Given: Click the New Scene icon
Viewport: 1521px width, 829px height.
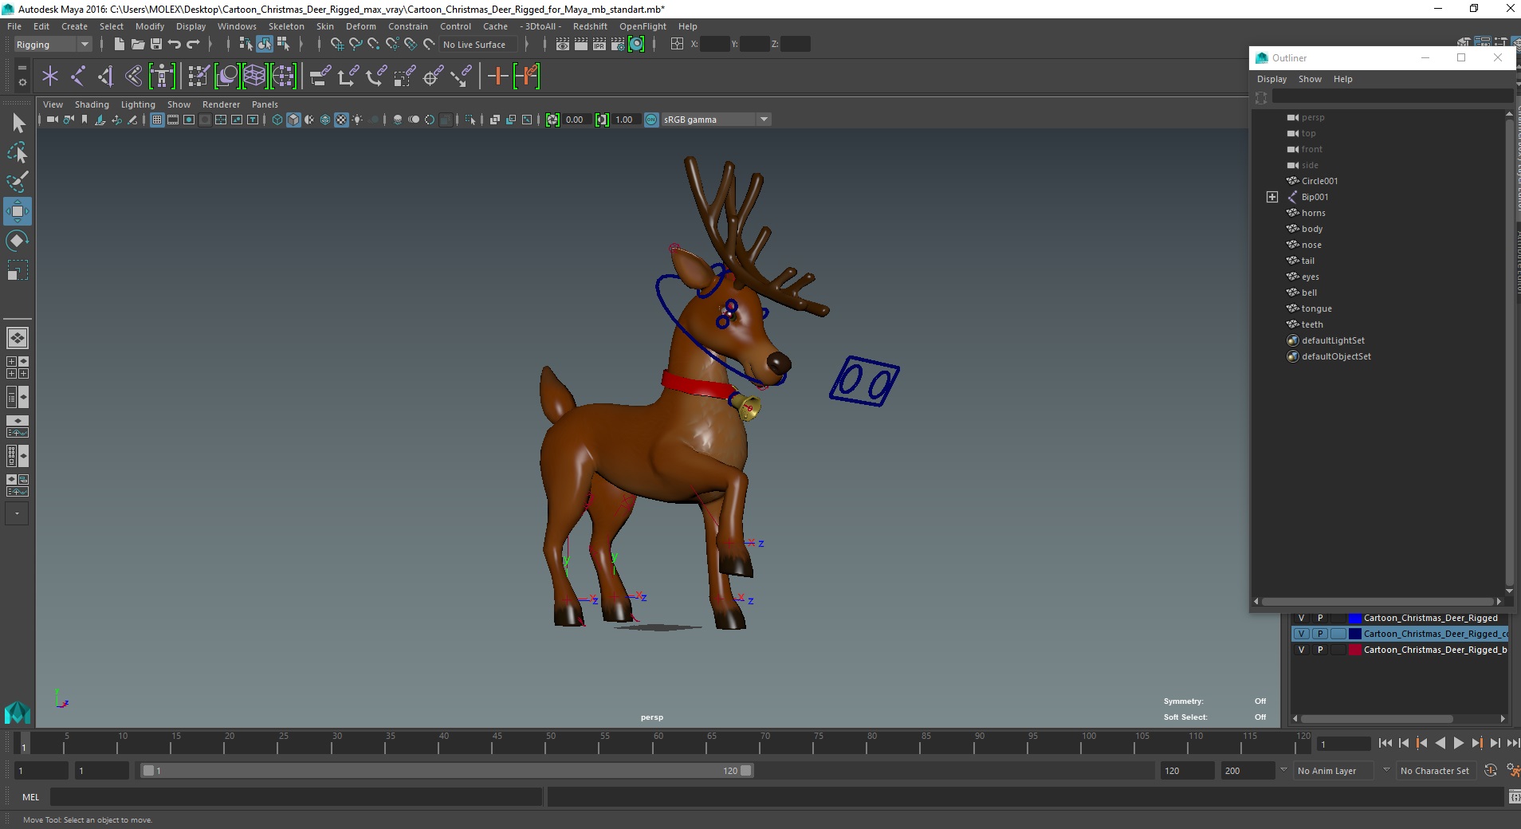Looking at the screenshot, I should pos(119,45).
